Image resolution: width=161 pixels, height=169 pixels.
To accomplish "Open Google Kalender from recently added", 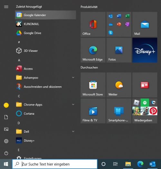I will [x=45, y=15].
